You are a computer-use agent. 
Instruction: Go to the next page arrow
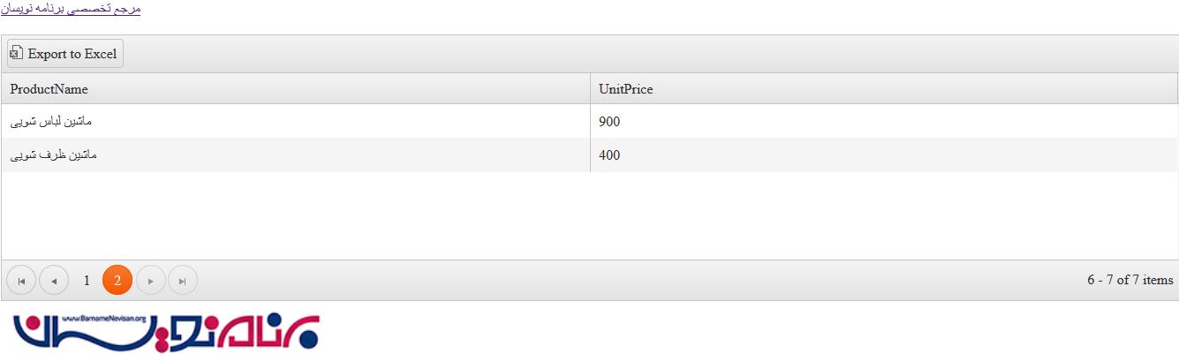point(151,281)
